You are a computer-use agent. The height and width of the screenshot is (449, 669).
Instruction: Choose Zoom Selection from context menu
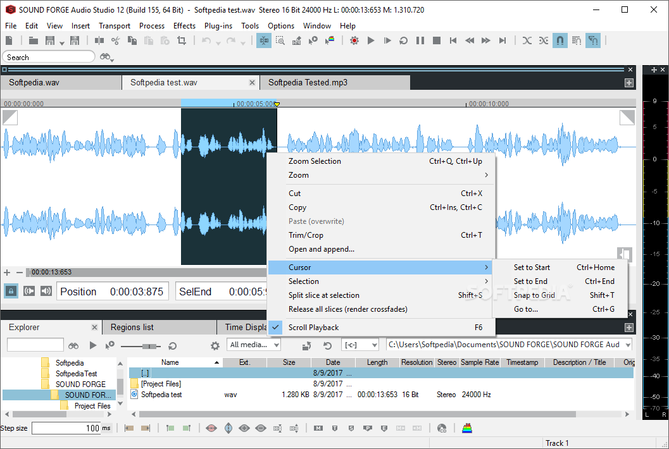[382, 161]
